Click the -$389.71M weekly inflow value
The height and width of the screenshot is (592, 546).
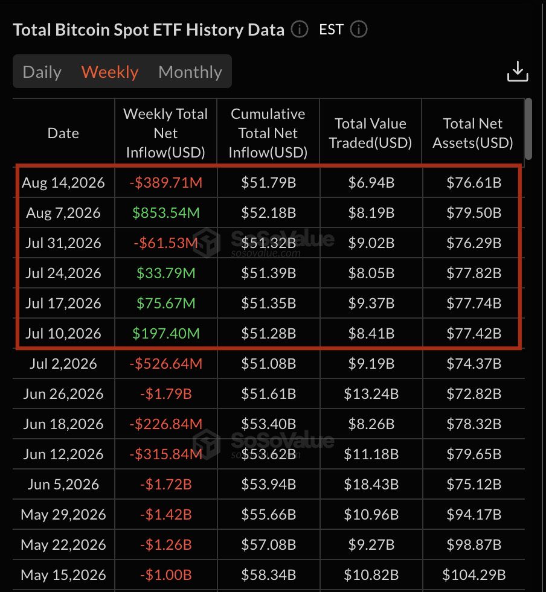(166, 183)
